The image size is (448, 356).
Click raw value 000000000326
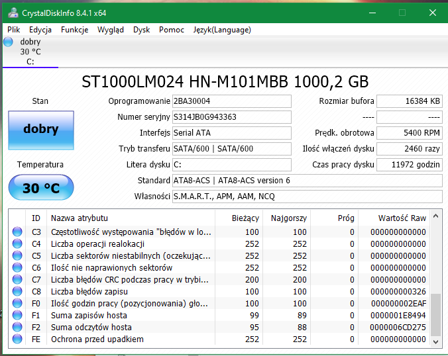coord(398,292)
